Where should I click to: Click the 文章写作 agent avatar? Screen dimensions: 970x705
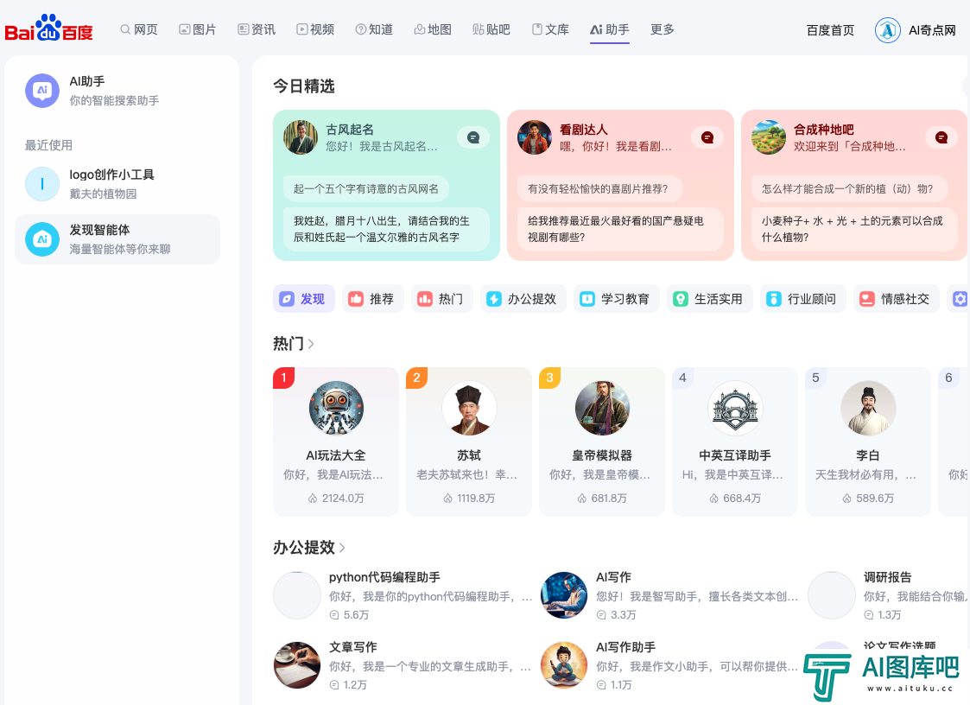click(297, 665)
